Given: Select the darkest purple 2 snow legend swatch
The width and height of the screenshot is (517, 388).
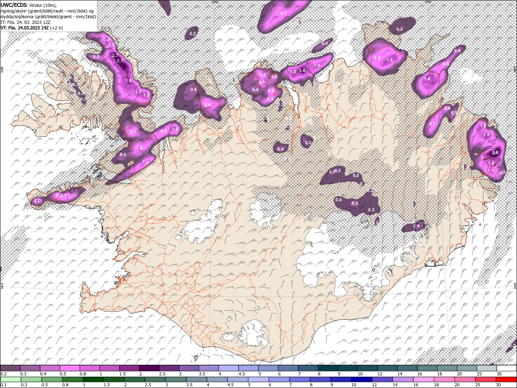Looking at the screenshot, I should click(x=149, y=368).
